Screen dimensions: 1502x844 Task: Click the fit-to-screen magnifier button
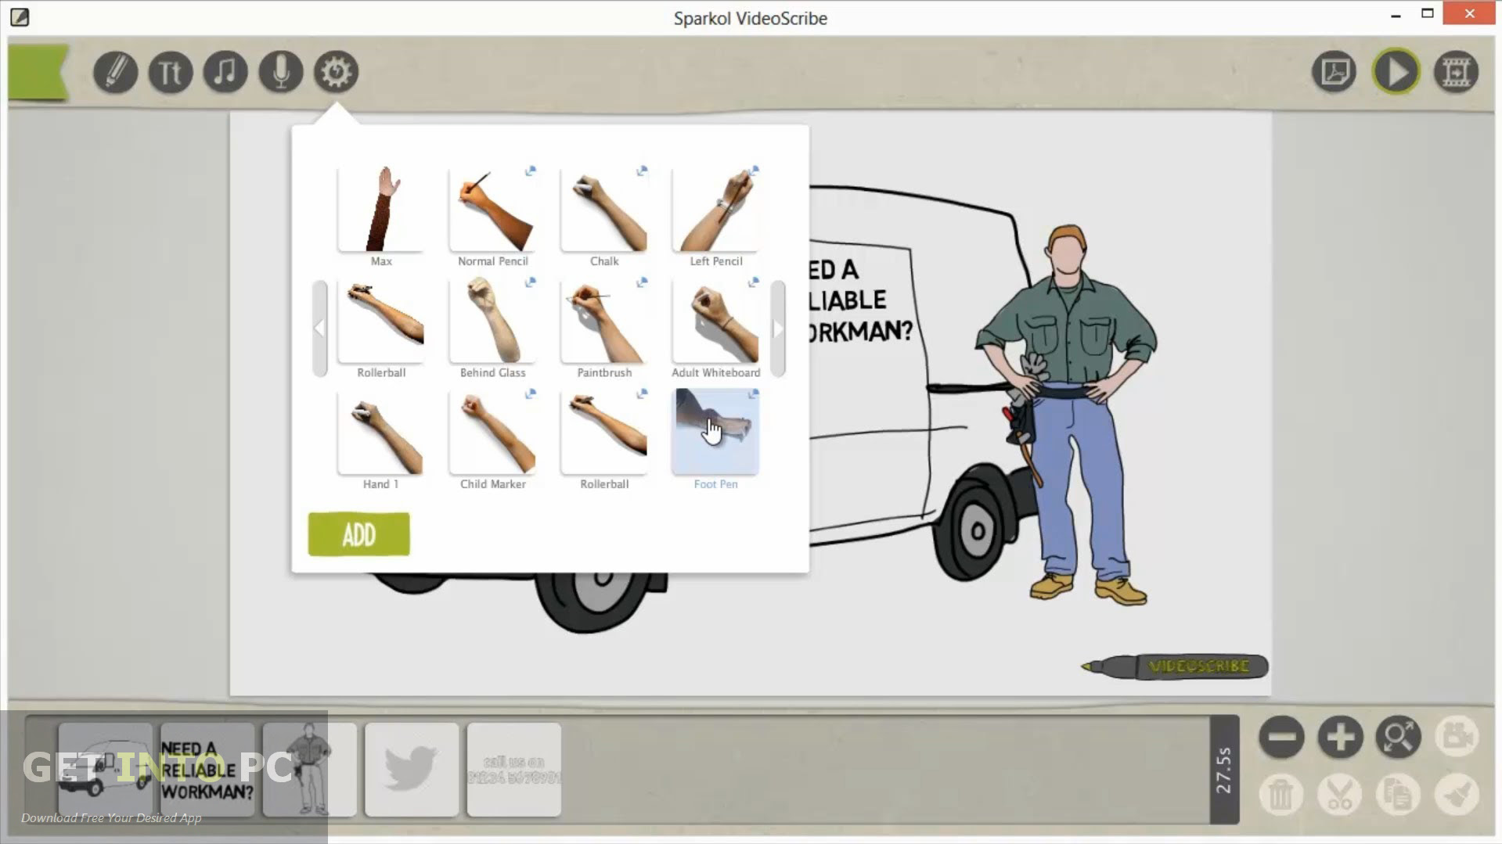[x=1398, y=737]
